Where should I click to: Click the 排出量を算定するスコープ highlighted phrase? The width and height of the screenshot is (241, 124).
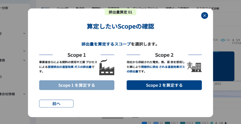(x=106, y=44)
